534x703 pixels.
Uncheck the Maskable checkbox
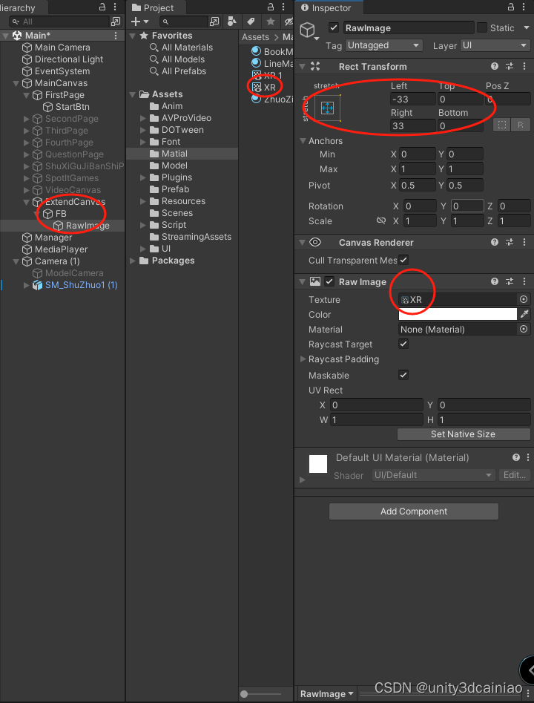[404, 375]
